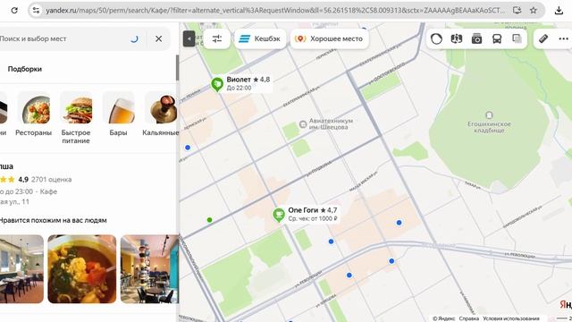Click the © Яндекс copyright link
This screenshot has height=322, width=572.
pos(443,318)
